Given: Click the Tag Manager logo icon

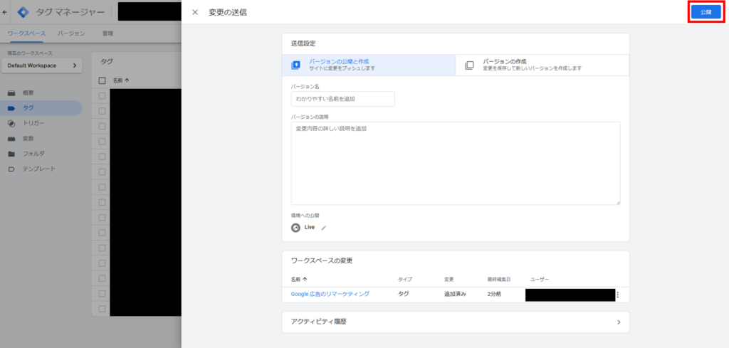Looking at the screenshot, I should point(23,12).
